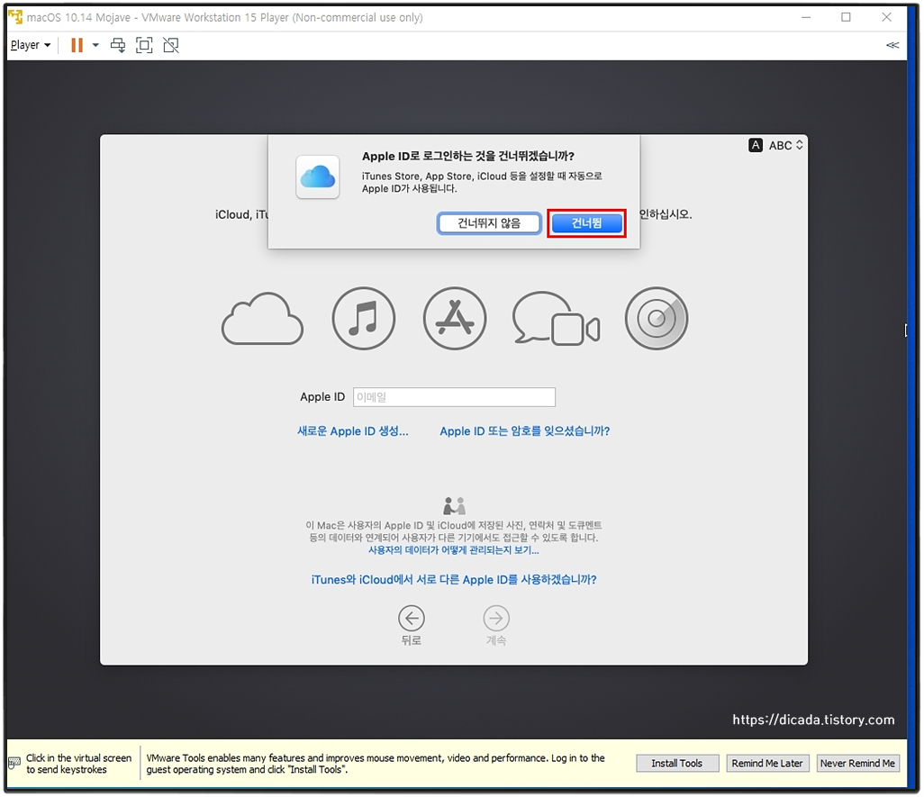Click the Send Ctrl+Alt+Del toolbar icon
Screen dimensions: 924x797
coord(118,45)
